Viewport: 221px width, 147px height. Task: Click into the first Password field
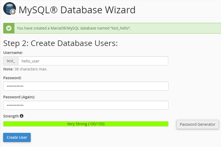pyautogui.click(x=86, y=86)
